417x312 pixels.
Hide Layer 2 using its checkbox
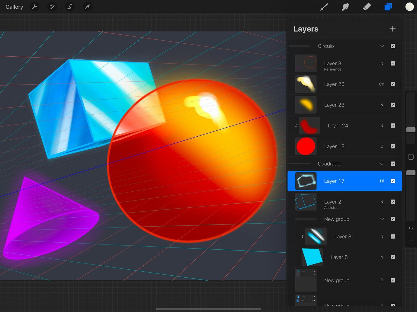coord(393,202)
